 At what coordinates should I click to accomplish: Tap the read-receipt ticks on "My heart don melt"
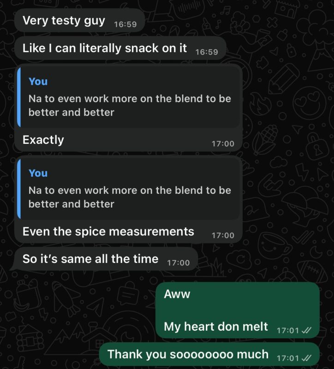click(307, 331)
